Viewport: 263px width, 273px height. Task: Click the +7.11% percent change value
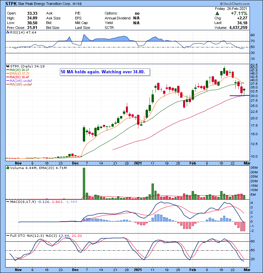[x=239, y=13]
